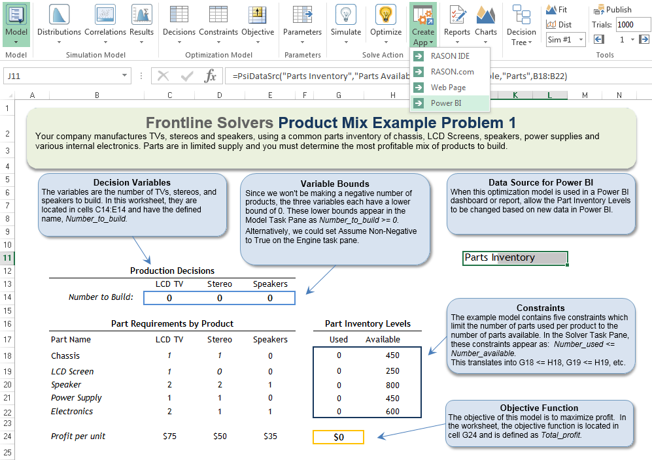This screenshot has width=652, height=460.
Task: Select the Objective Function callout box
Action: coord(540,424)
